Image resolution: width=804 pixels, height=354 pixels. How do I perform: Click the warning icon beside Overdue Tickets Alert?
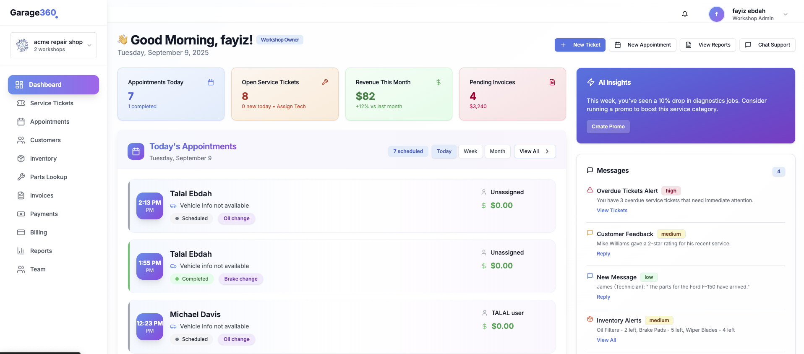(590, 190)
